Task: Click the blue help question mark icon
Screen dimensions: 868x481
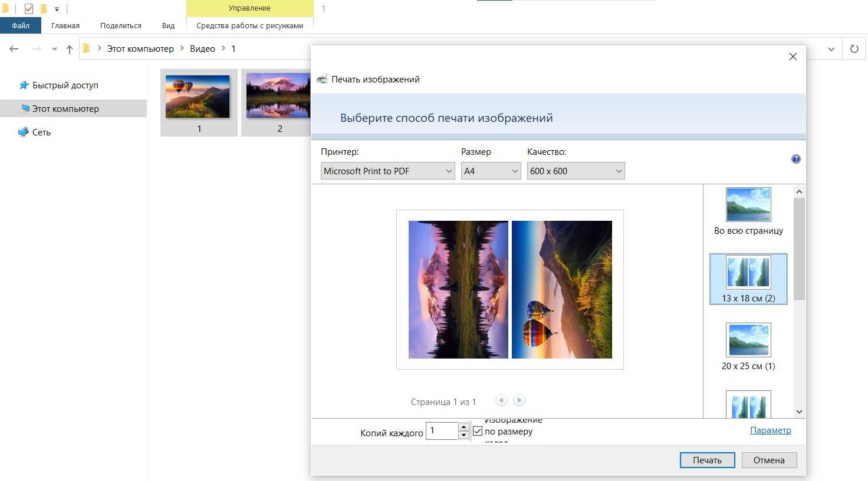Action: [795, 159]
